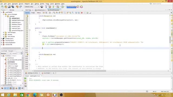Toggle Show Non-Public Members filter in Navigator

11,88
